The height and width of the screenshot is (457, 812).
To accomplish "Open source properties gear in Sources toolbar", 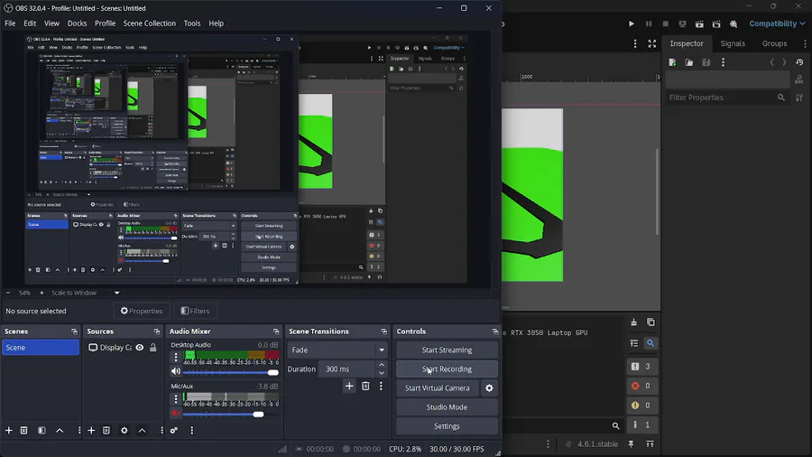I will click(x=125, y=430).
